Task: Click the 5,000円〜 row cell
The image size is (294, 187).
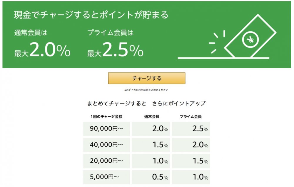Action: click(106, 177)
